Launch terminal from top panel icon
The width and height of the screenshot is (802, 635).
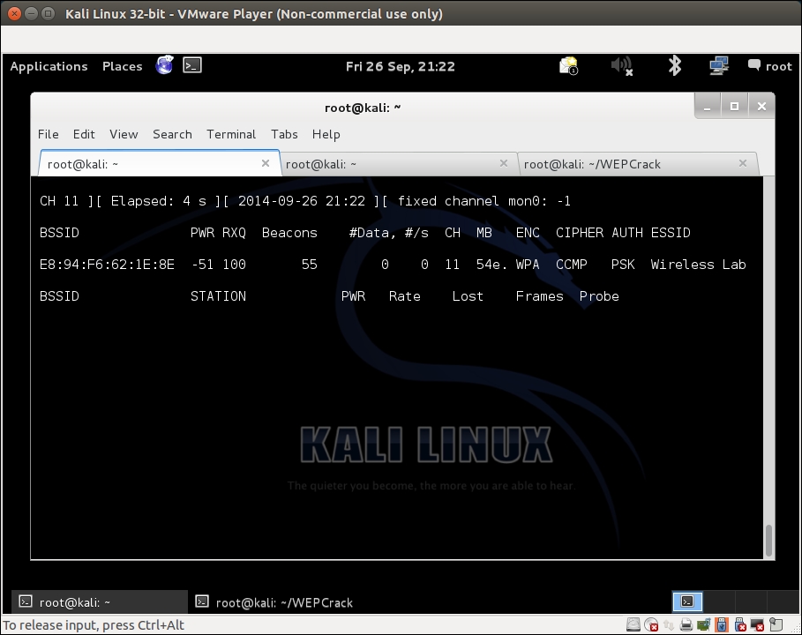[192, 65]
